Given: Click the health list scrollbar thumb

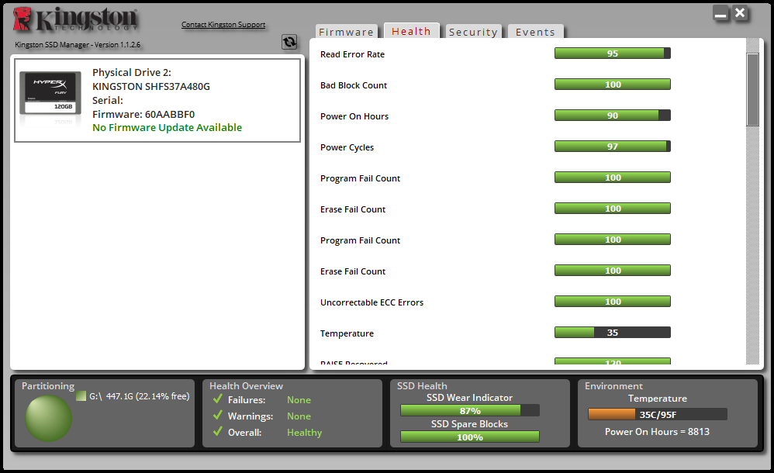Looking at the screenshot, I should [x=753, y=90].
